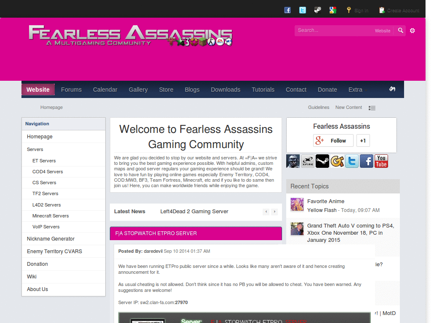Show previous Latest News item

266,212
